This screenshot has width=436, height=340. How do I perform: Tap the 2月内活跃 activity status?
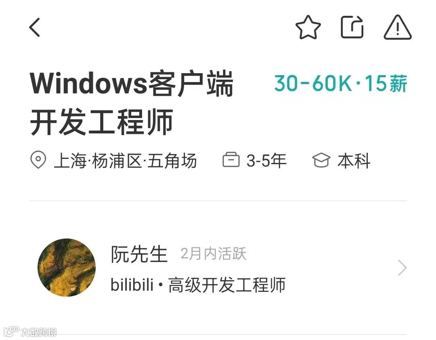coord(213,253)
